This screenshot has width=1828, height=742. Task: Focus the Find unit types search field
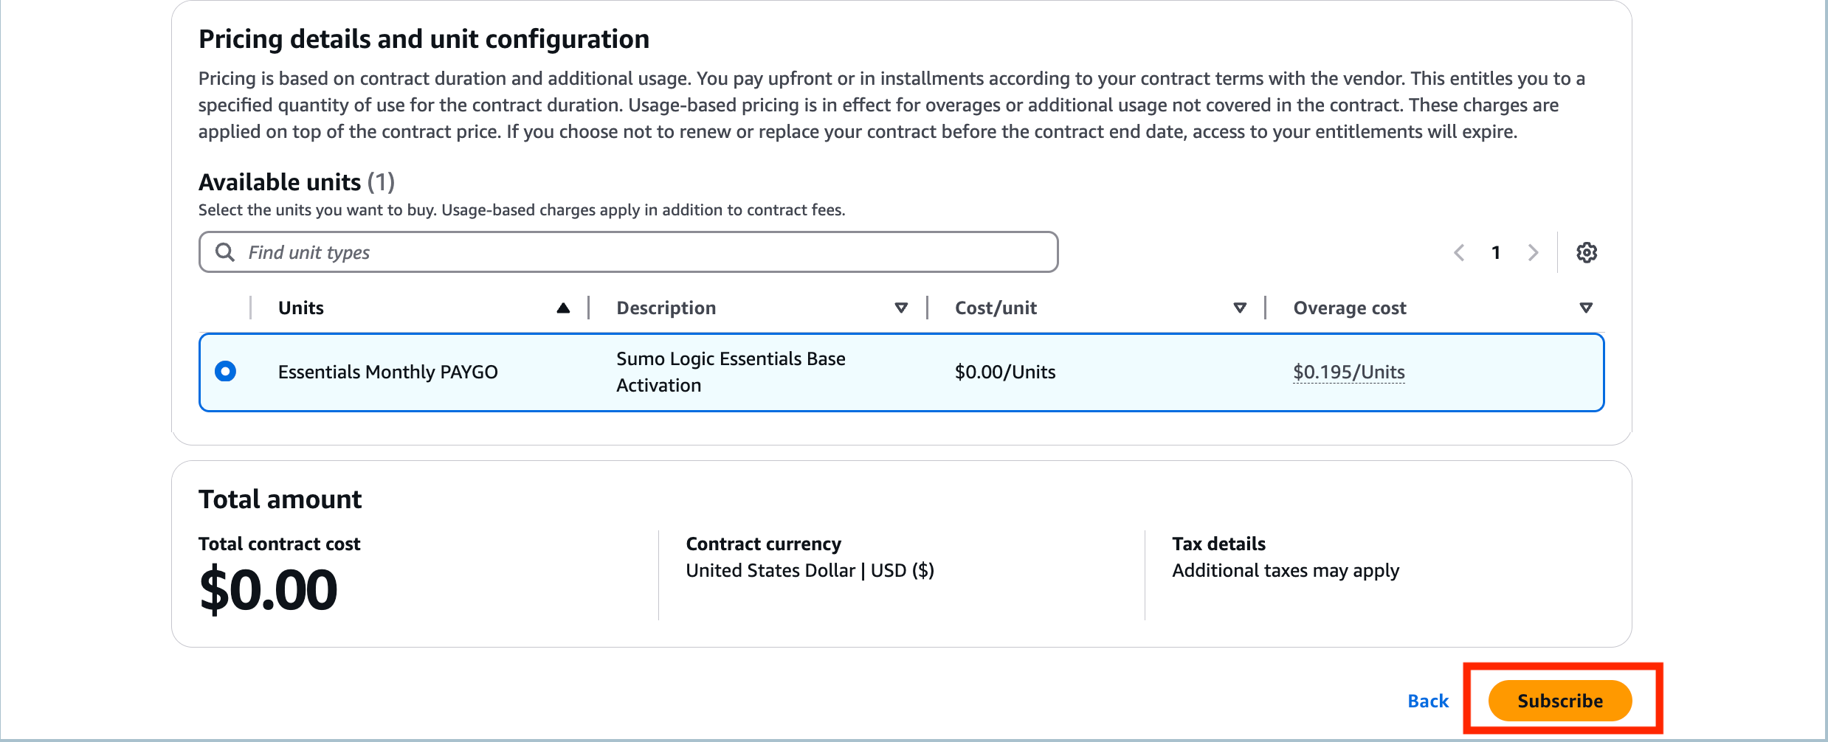642,252
